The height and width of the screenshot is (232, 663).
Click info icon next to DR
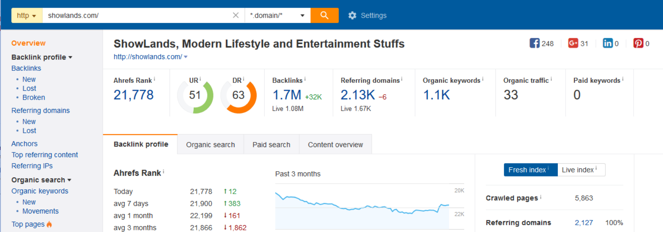(243, 79)
